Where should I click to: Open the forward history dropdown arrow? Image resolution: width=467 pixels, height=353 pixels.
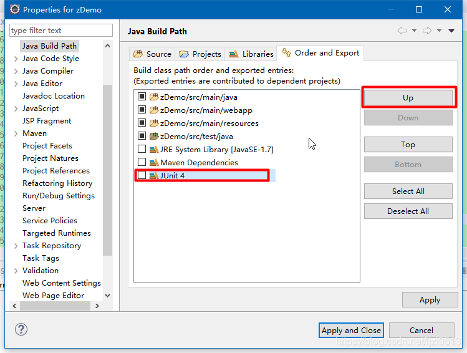click(x=440, y=31)
